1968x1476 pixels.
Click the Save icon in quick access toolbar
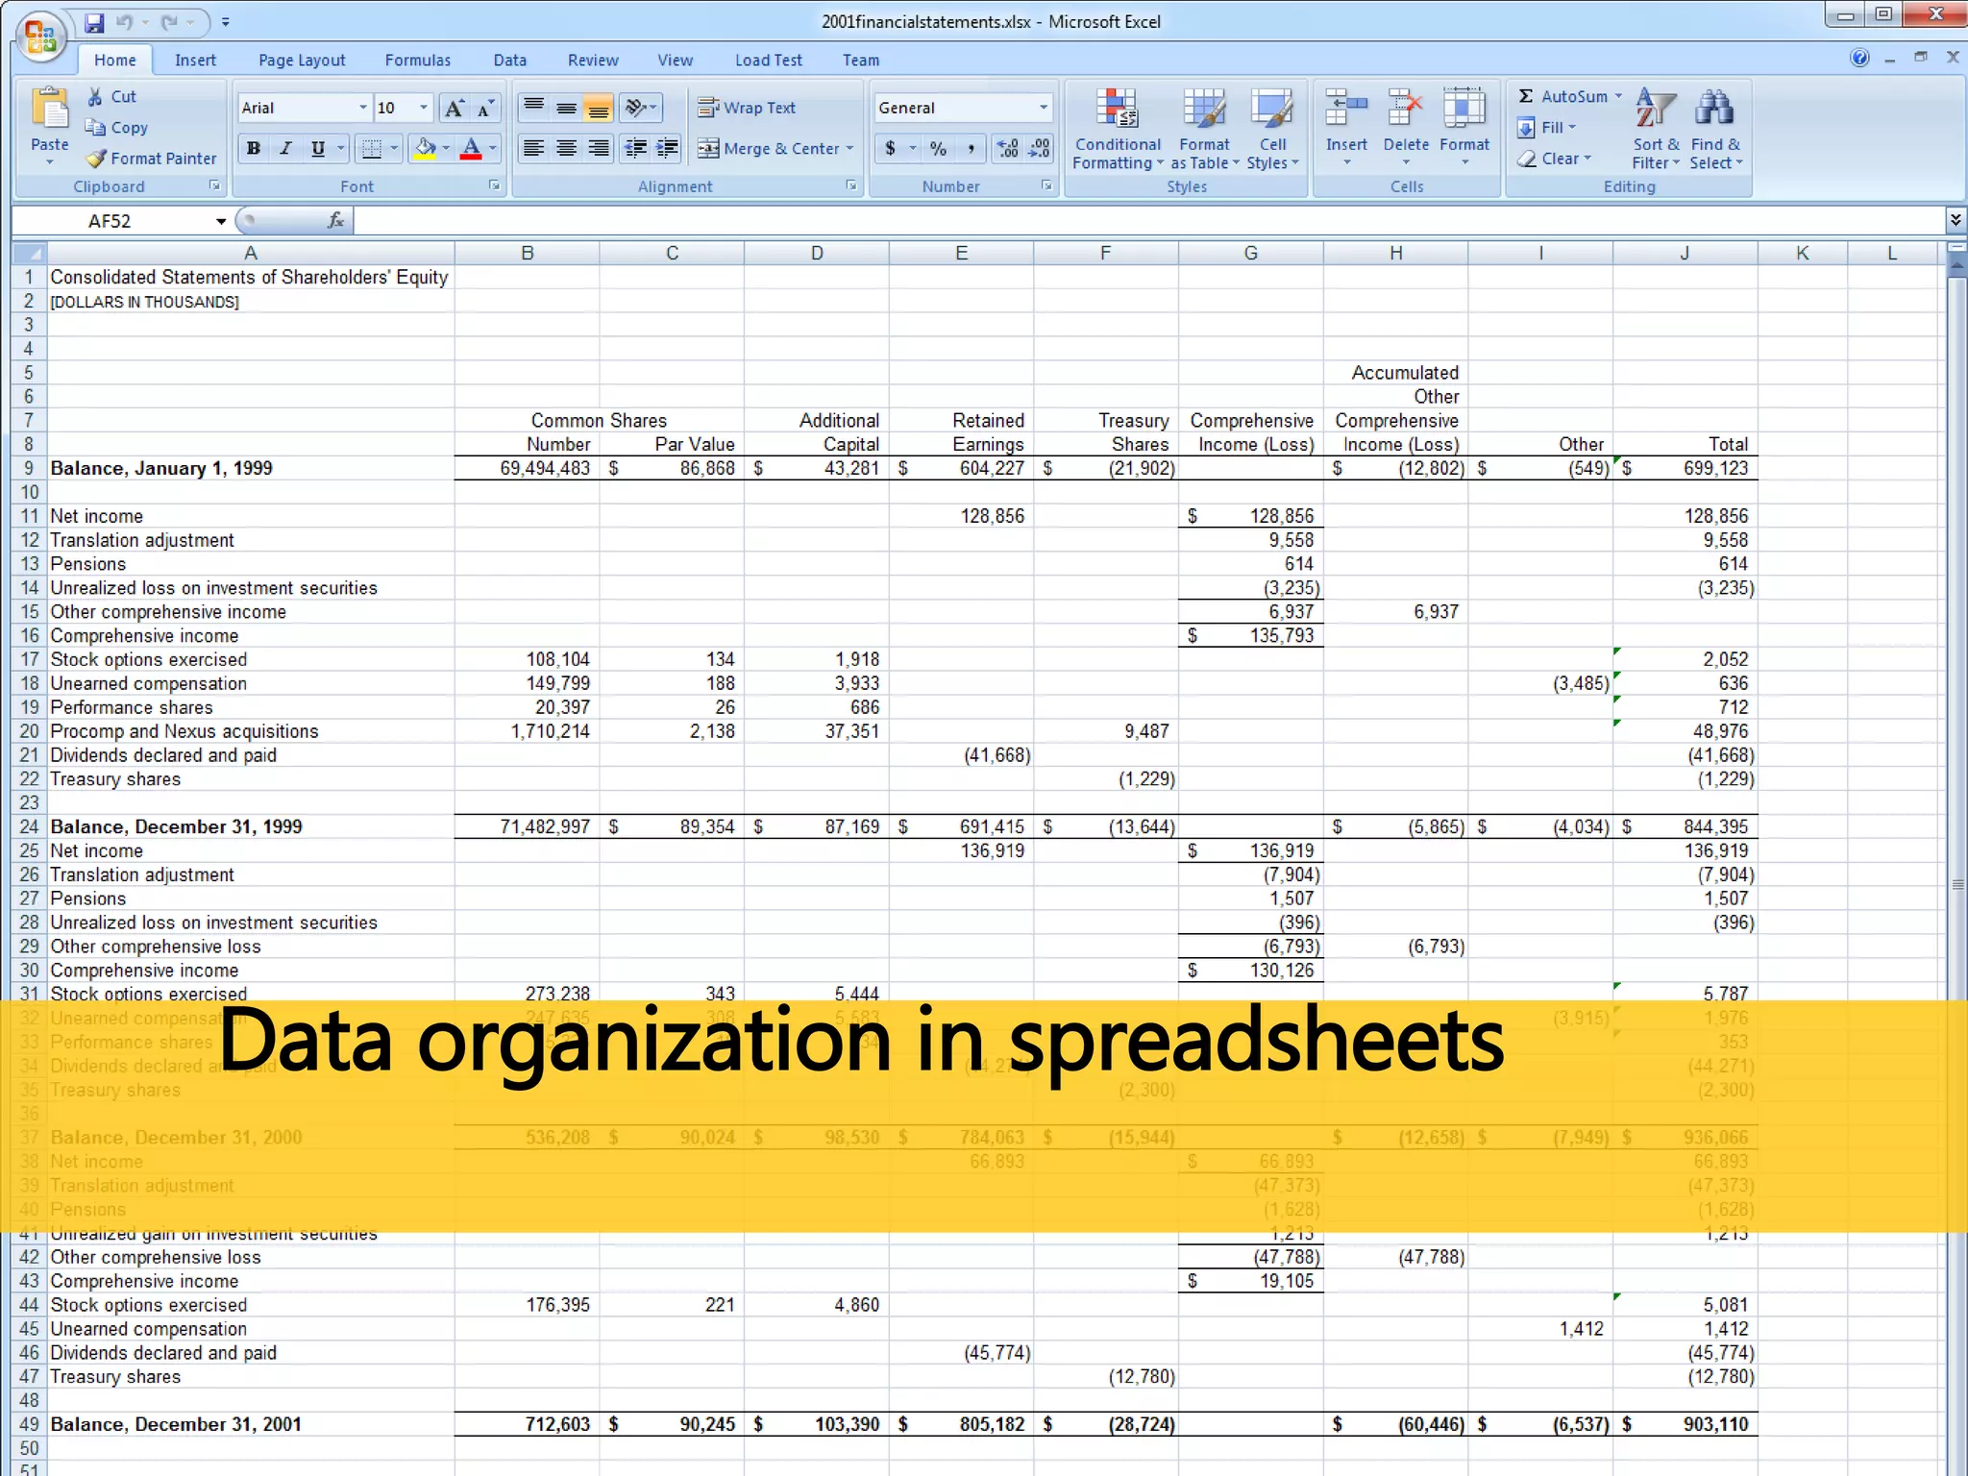(x=94, y=21)
